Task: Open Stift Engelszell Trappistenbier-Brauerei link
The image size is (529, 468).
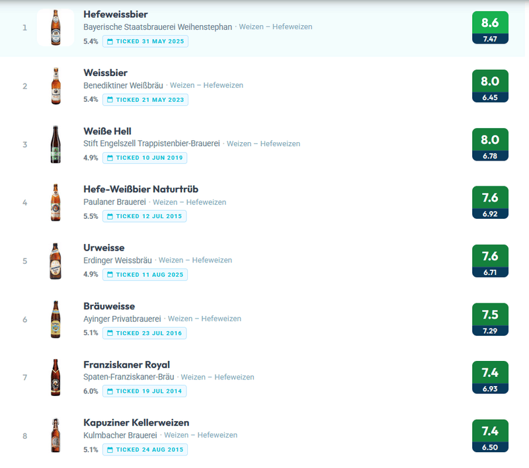Action: (x=151, y=143)
